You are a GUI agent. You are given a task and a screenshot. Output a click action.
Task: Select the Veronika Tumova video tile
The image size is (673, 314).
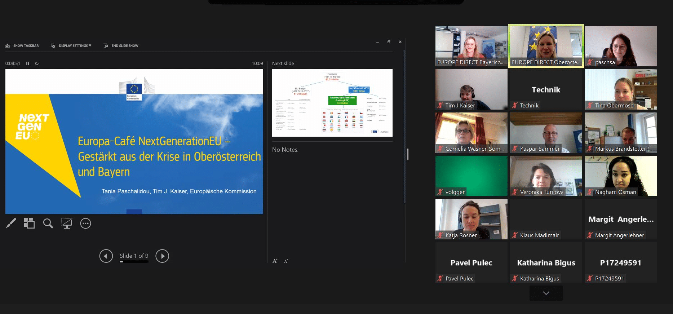[546, 176]
